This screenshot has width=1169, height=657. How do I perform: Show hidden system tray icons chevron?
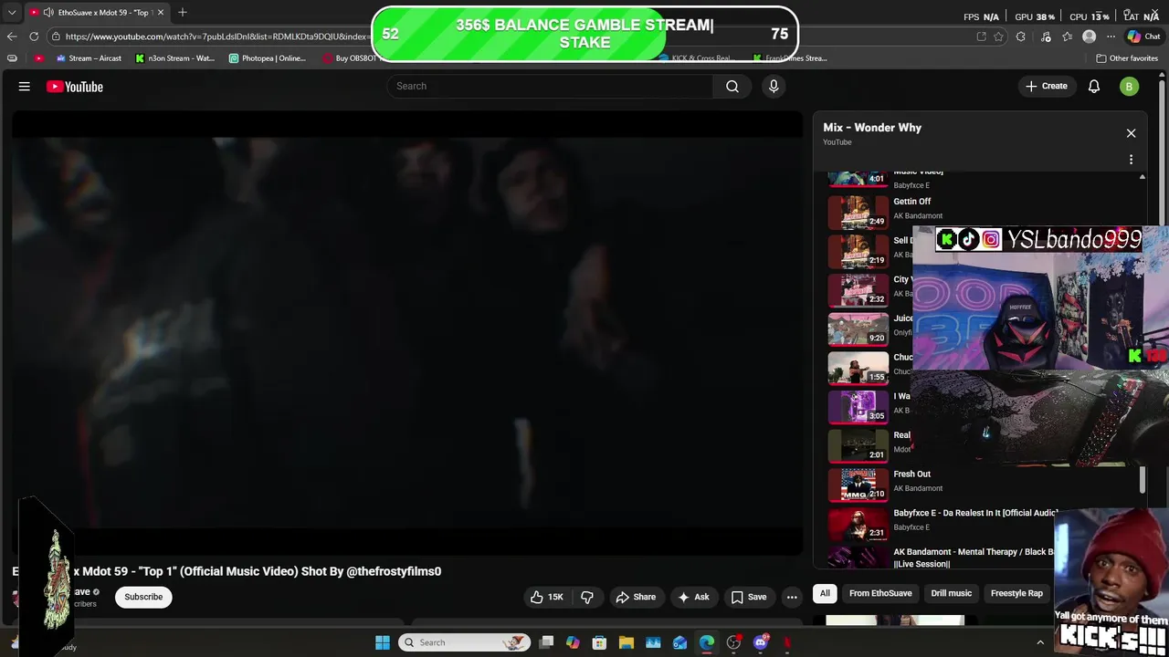pos(1039,642)
